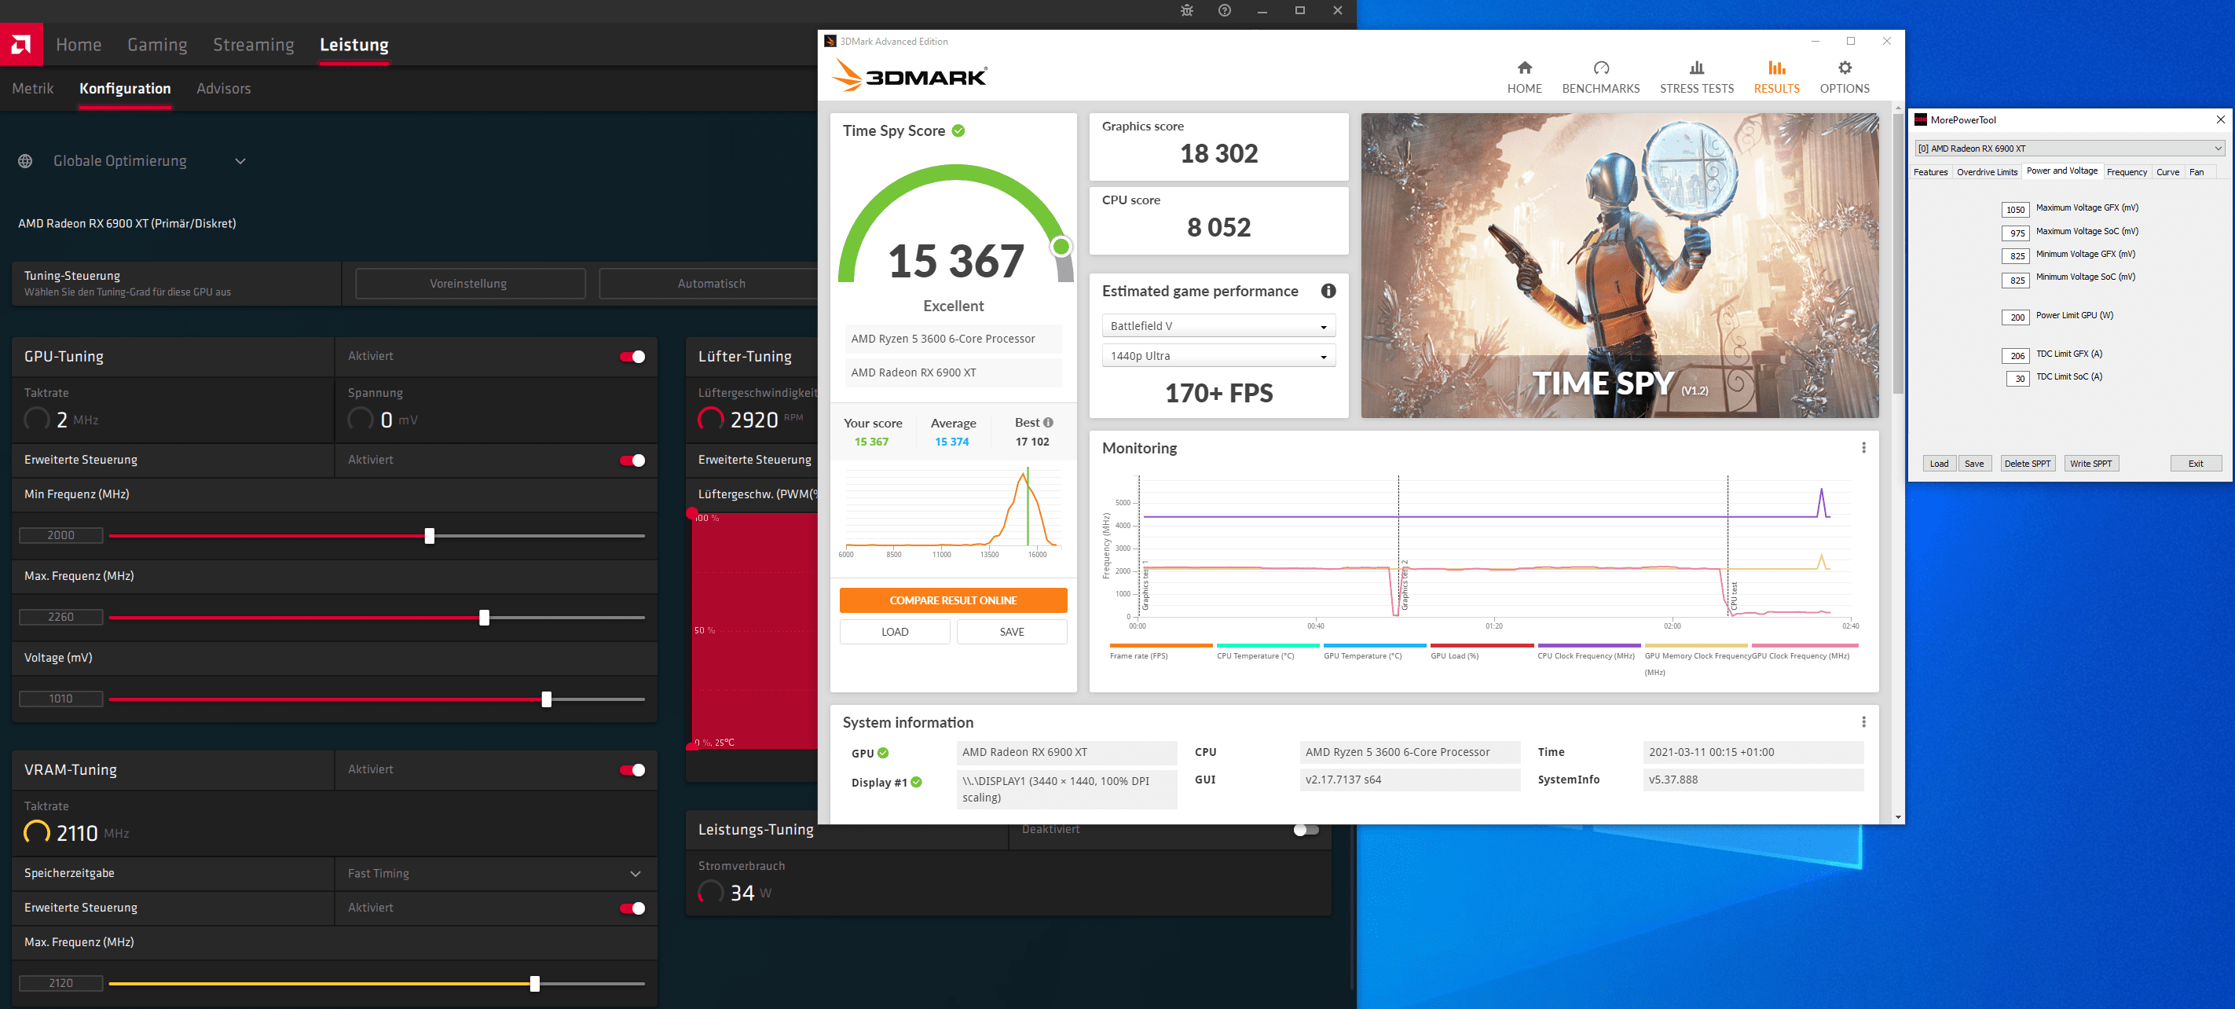Click the 3DMark logo
This screenshot has width=2235, height=1009.
909,75
